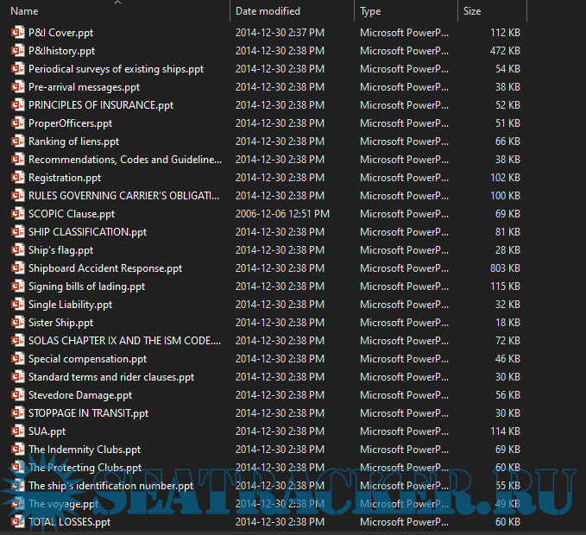Click the PowerPoint icon beside P&I Cover.ppt
586x535 pixels.
17,33
